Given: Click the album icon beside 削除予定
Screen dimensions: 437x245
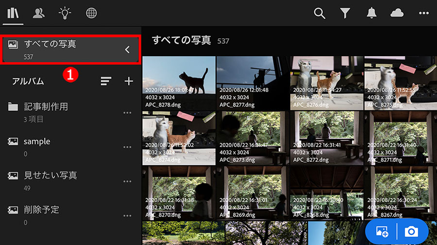Looking at the screenshot, I should (x=13, y=210).
